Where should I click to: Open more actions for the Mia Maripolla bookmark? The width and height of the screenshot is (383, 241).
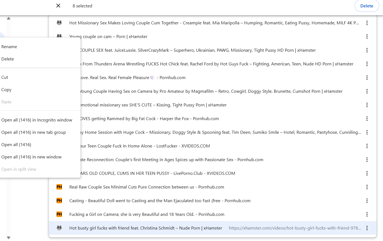pyautogui.click(x=367, y=23)
